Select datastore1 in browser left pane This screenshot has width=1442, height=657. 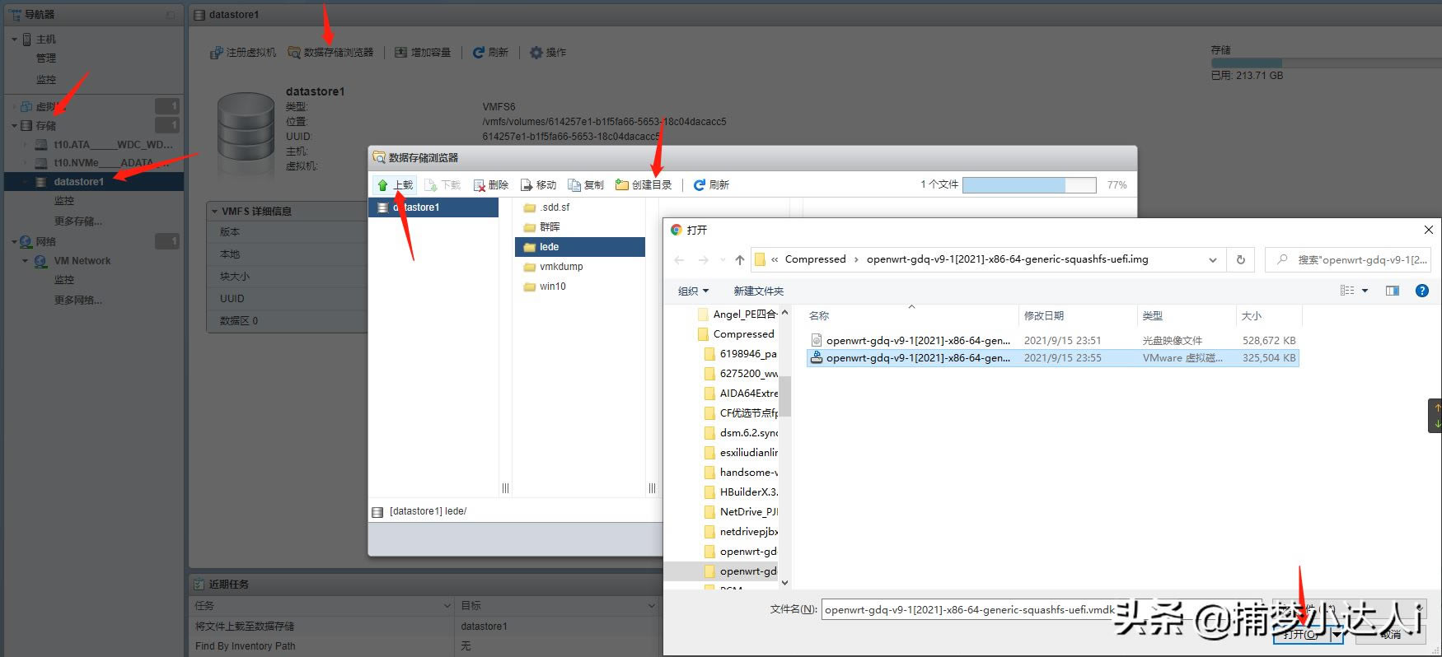(x=433, y=207)
